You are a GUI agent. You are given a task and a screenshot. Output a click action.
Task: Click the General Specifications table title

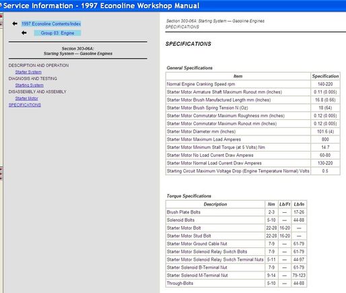[x=189, y=68]
